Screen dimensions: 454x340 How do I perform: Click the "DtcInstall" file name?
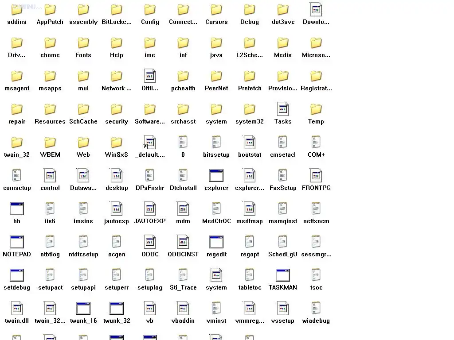tap(183, 188)
